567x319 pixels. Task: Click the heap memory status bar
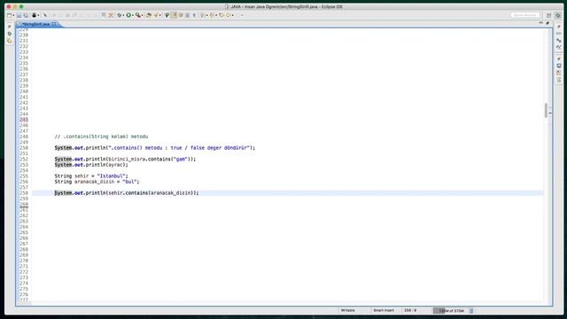point(451,311)
